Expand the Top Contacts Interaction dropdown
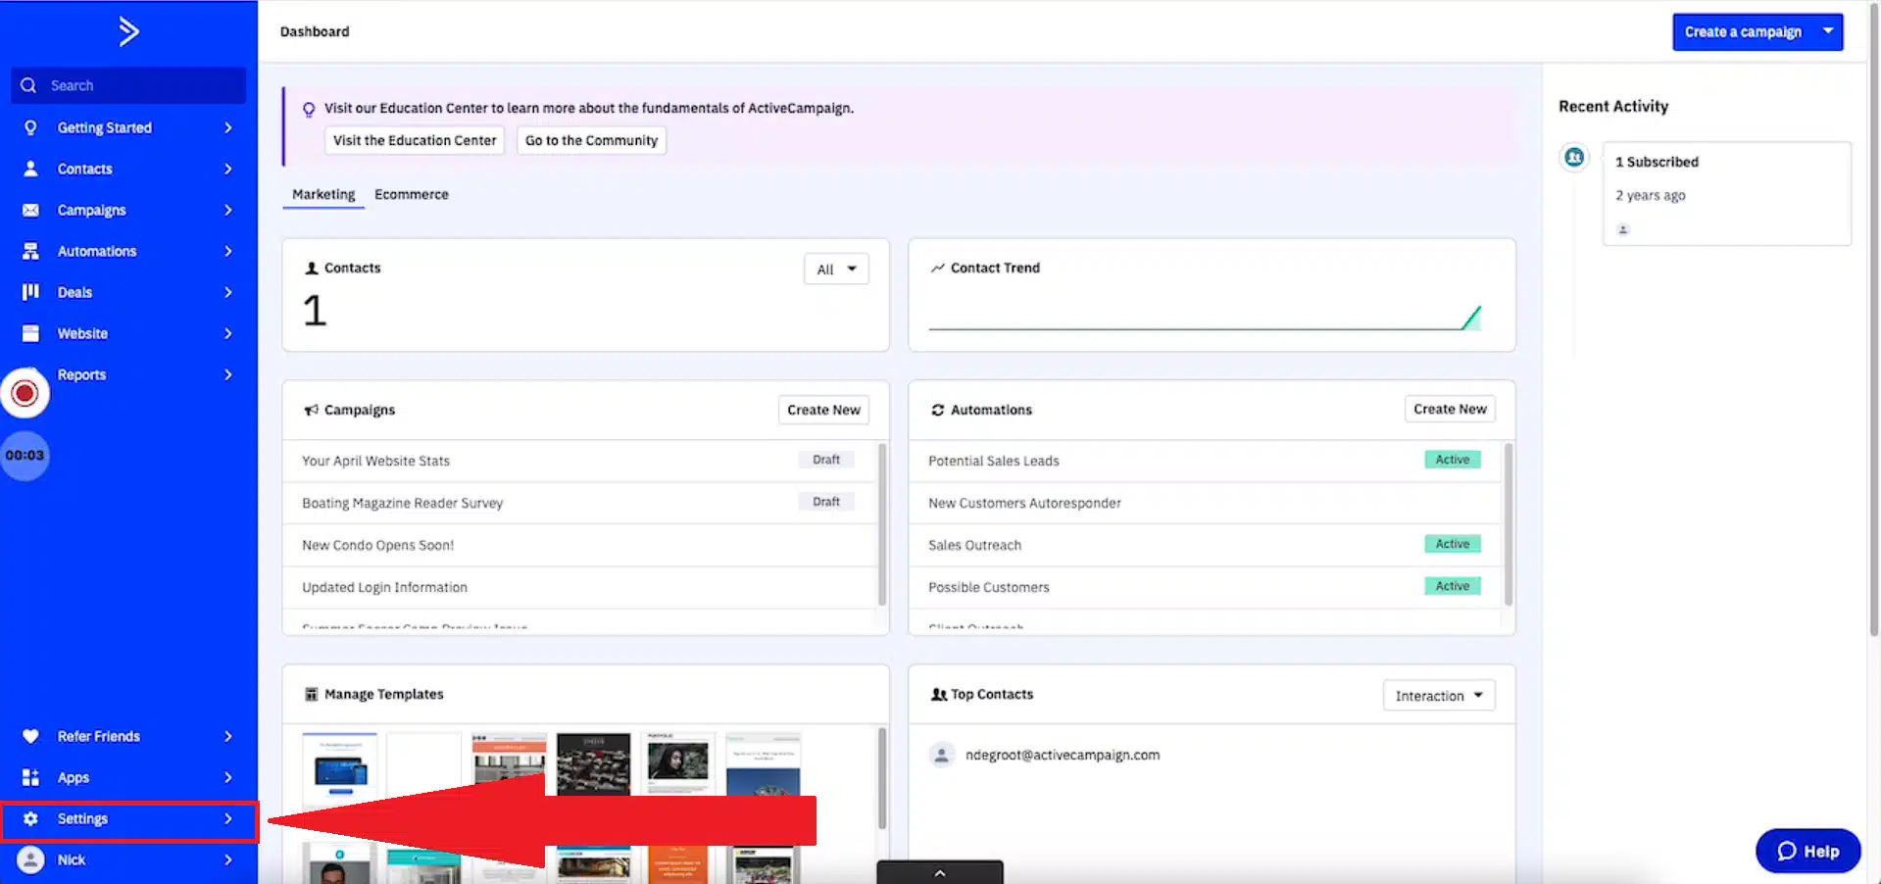Image resolution: width=1881 pixels, height=884 pixels. (x=1438, y=696)
